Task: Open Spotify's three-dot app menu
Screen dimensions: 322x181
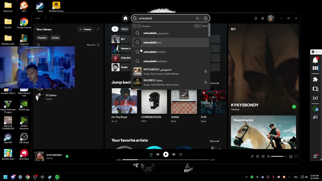Action: [38, 18]
